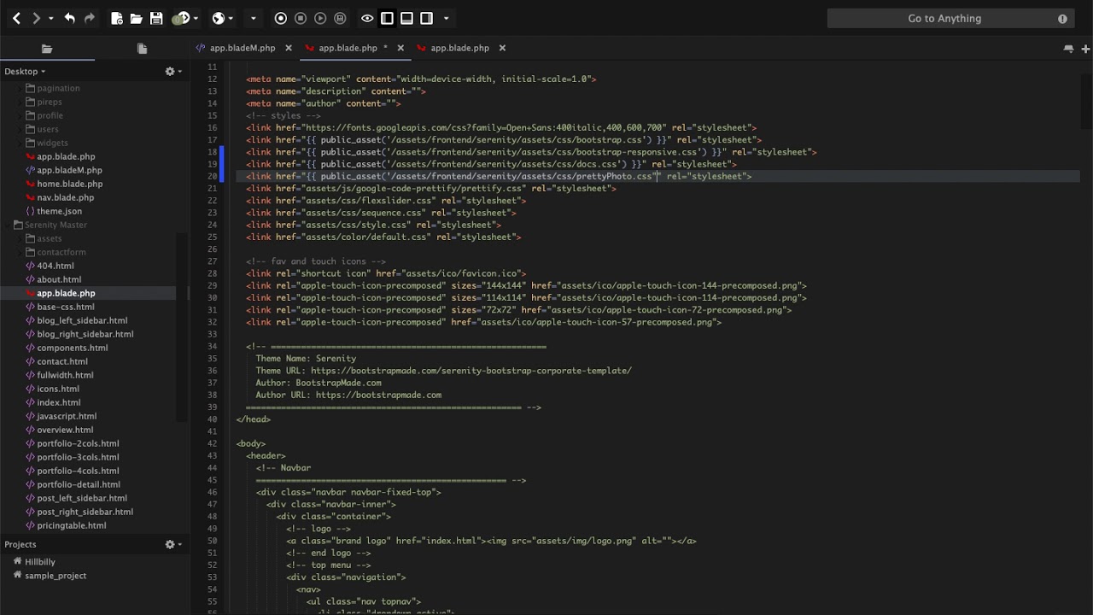Play the last recorded macro
This screenshot has width=1093, height=615.
click(x=320, y=18)
